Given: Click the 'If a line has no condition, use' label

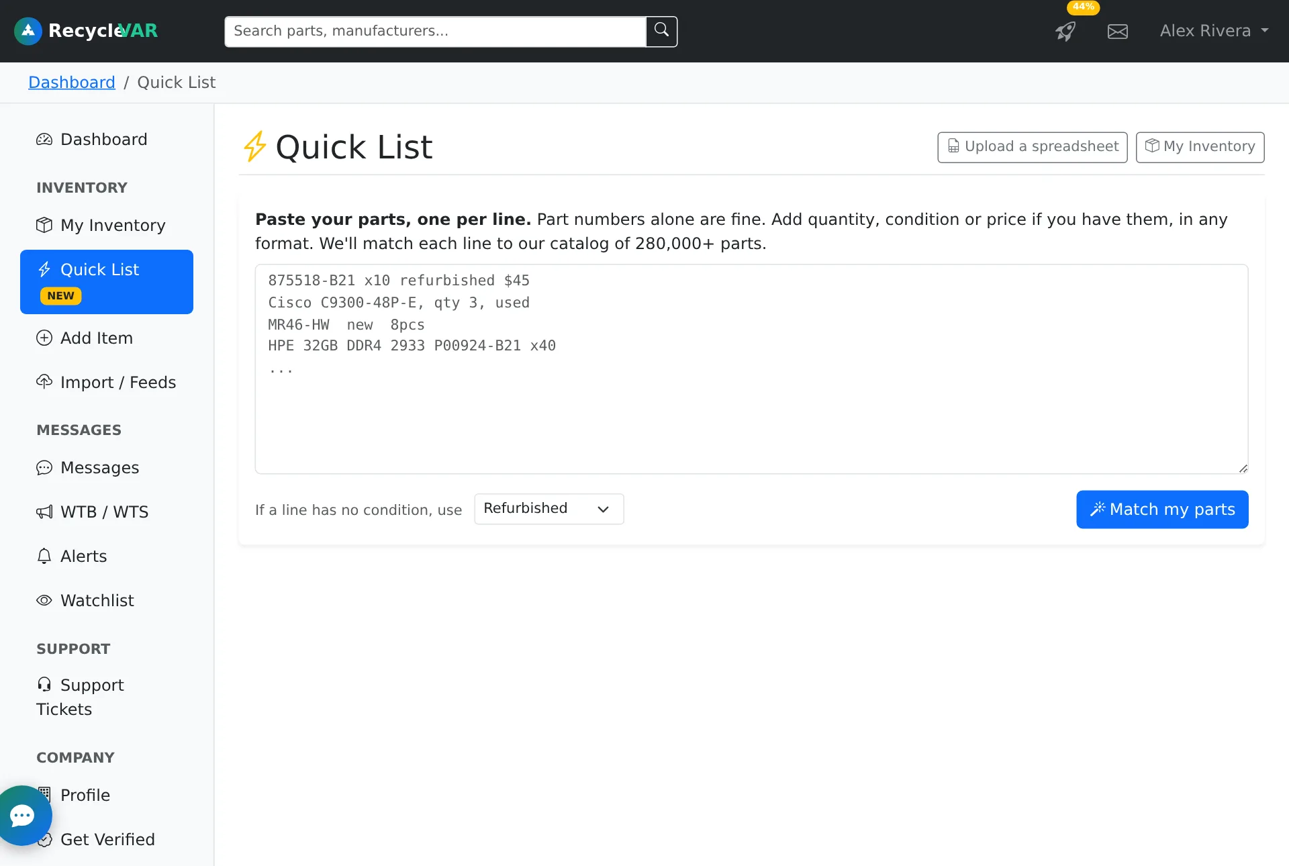Looking at the screenshot, I should pos(359,510).
